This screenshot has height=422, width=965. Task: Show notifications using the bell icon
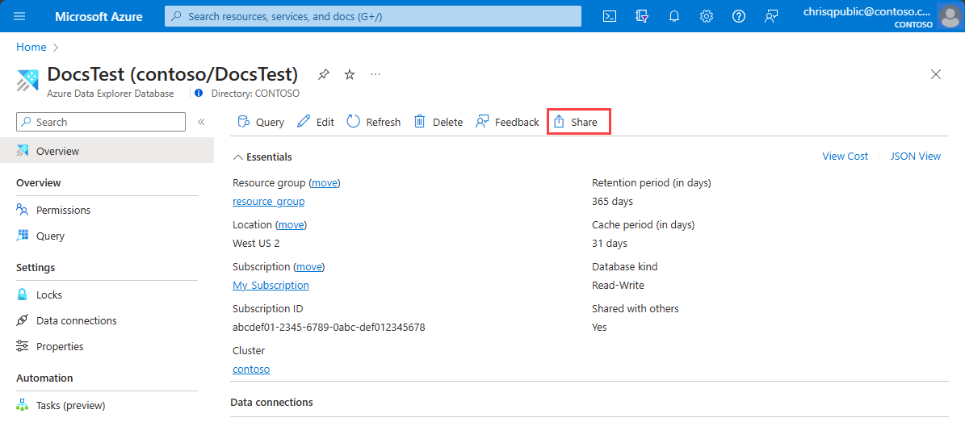674,17
